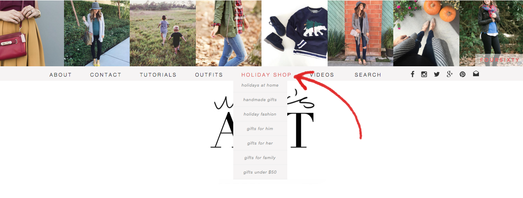The width and height of the screenshot is (523, 198).
Task: Open the pumpkins and shoes photo
Action: coord(426,33)
